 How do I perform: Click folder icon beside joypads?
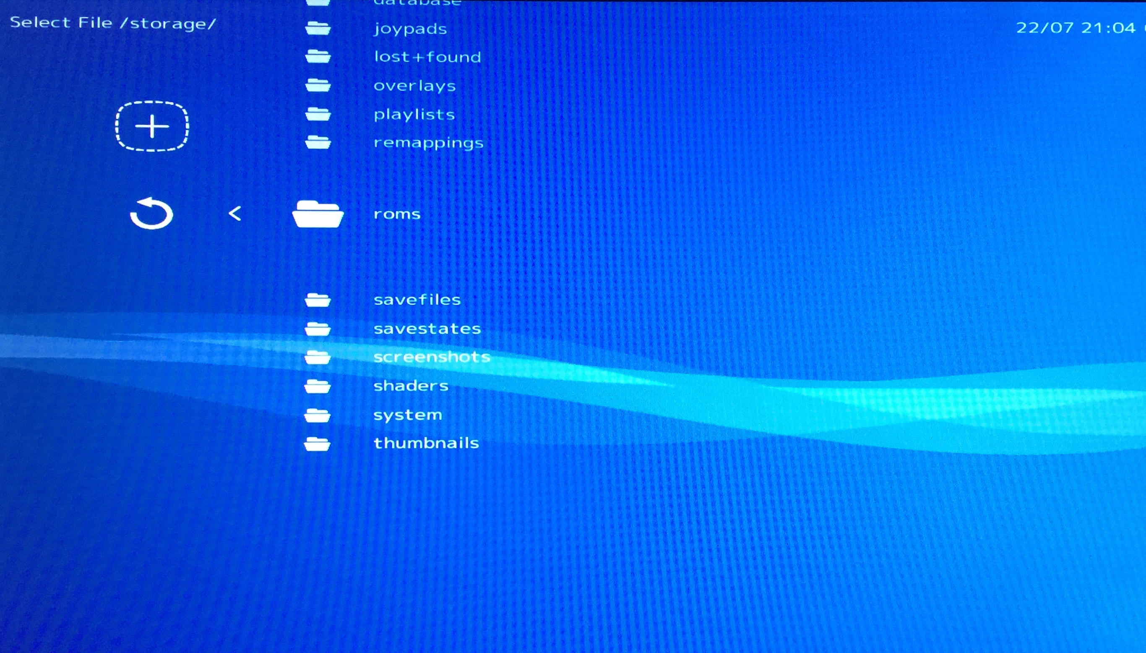pos(318,28)
